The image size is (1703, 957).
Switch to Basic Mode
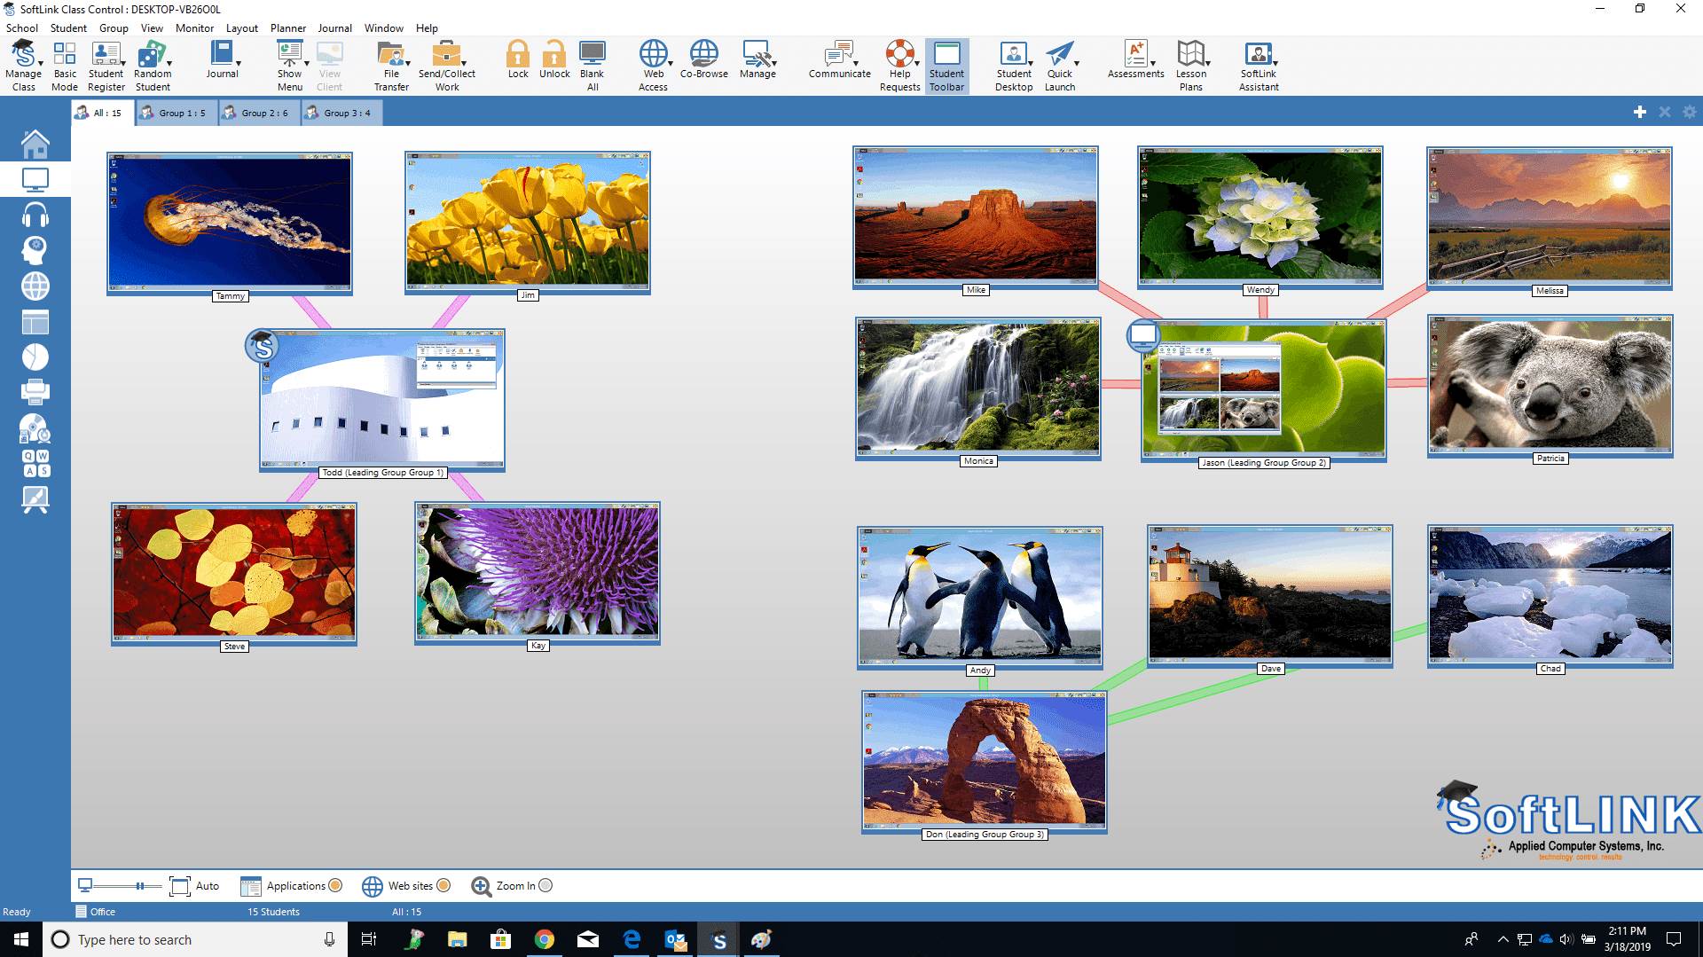point(65,66)
